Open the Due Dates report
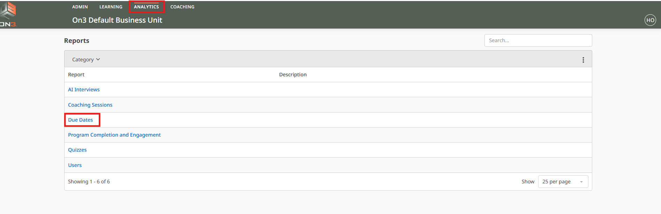 coord(81,120)
